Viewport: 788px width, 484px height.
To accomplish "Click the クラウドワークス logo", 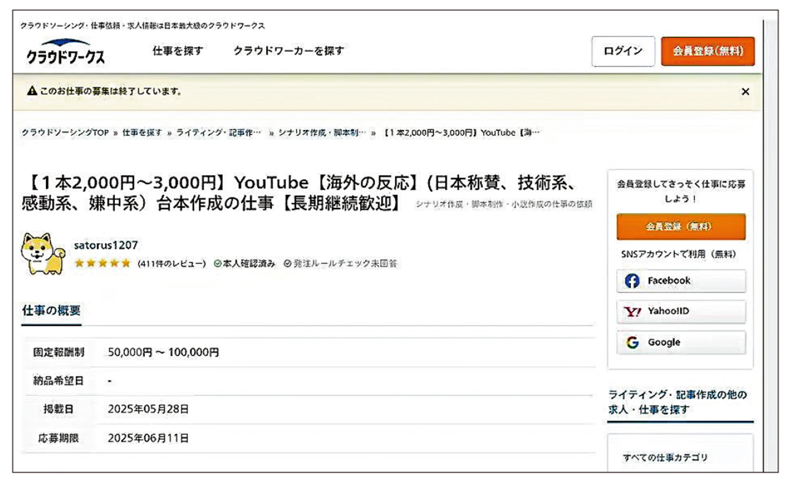I will [x=67, y=52].
